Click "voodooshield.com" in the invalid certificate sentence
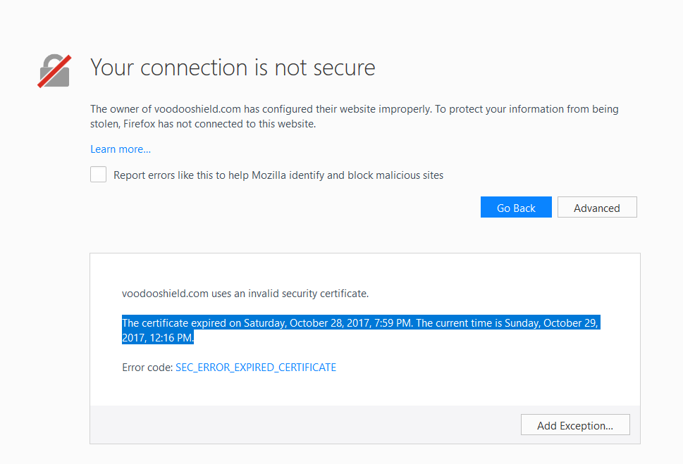 pyautogui.click(x=164, y=293)
